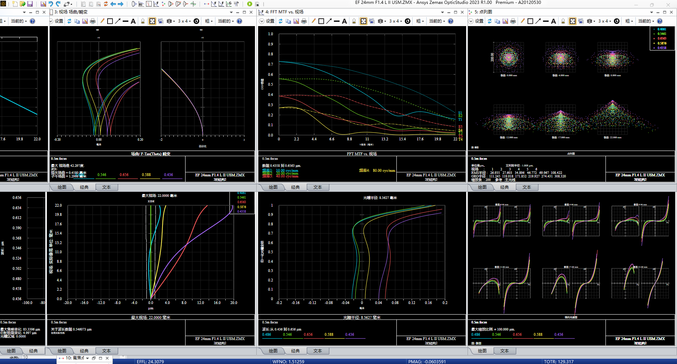Toggle active cursor mode in FFT MTF window
The image size is (677, 364).
tap(364, 21)
